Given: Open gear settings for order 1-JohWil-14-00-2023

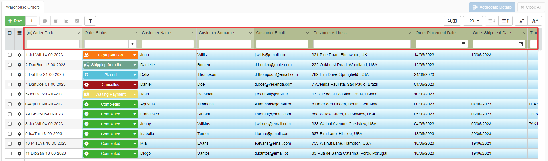Looking at the screenshot, I should [x=19, y=55].
